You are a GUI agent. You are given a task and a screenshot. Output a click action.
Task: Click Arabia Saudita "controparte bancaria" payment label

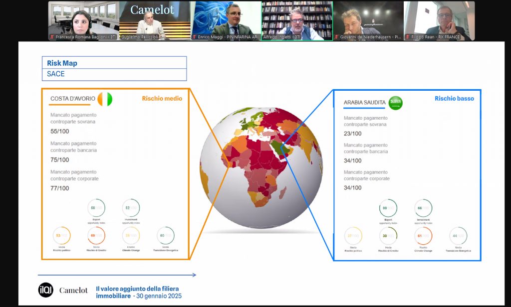coord(366,148)
